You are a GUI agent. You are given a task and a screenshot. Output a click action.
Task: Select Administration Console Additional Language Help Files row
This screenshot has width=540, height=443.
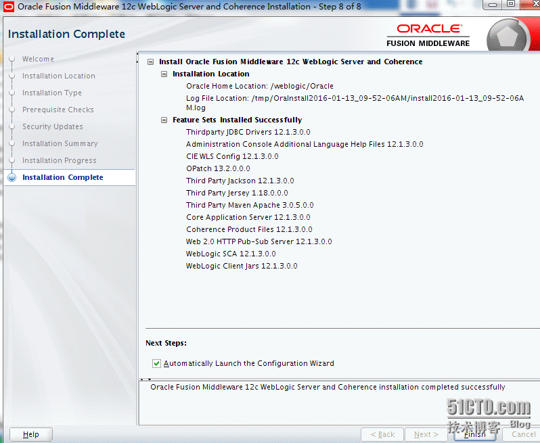(x=305, y=144)
